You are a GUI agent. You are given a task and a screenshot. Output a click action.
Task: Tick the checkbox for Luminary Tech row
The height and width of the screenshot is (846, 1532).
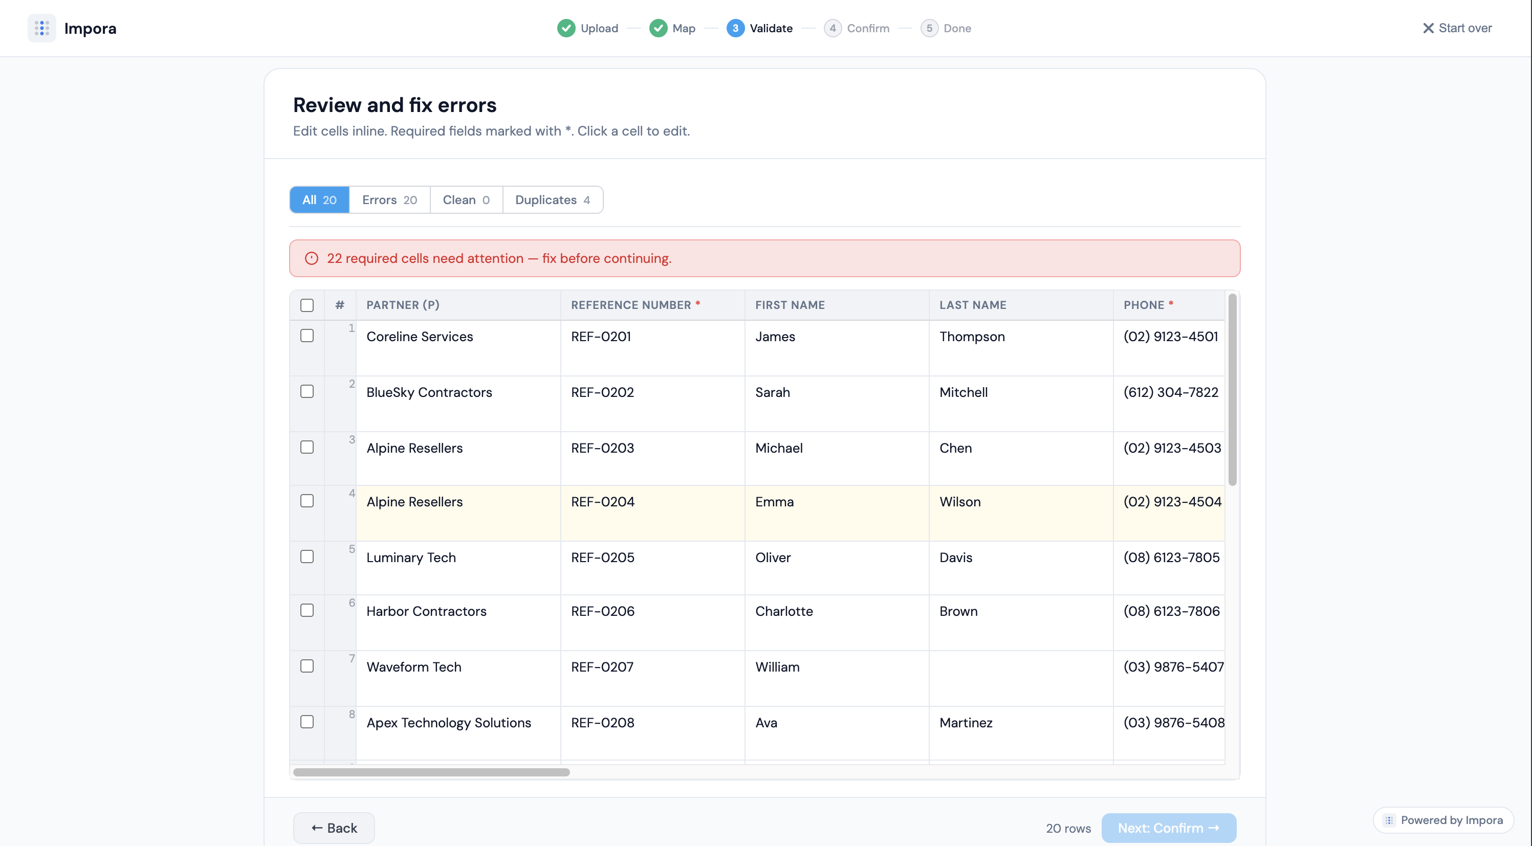click(307, 556)
